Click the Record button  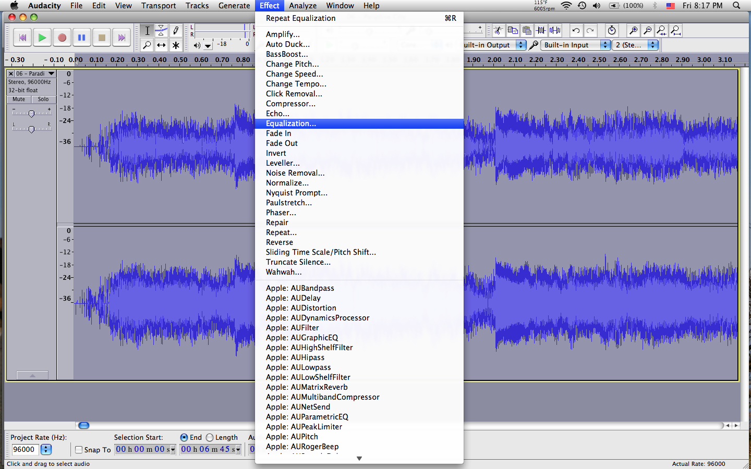click(x=62, y=38)
